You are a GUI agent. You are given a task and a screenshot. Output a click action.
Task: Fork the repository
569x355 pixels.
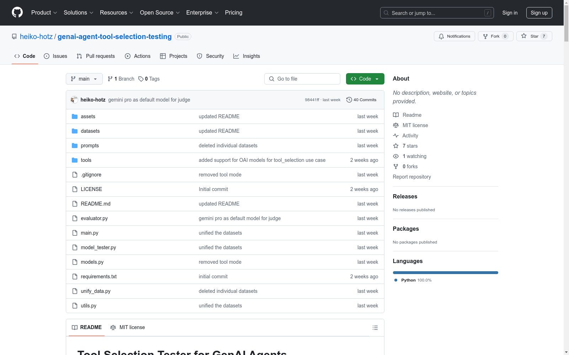click(x=496, y=36)
